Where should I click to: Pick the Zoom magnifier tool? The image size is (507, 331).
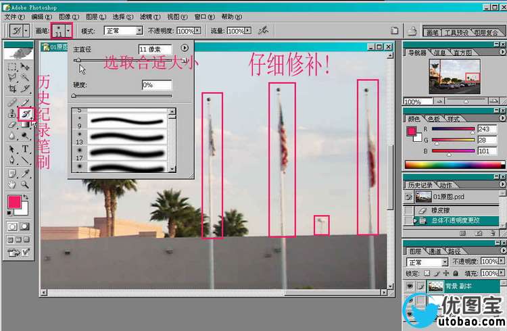[x=25, y=183]
